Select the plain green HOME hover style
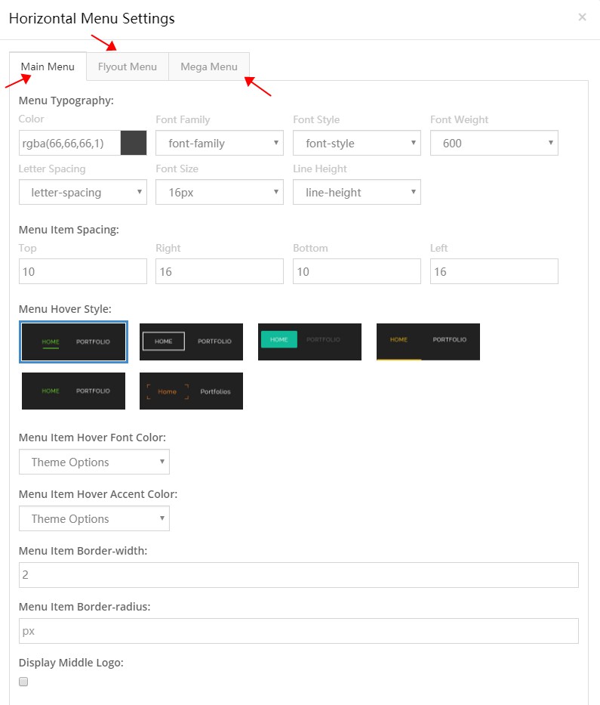Image resolution: width=600 pixels, height=705 pixels. pyautogui.click(x=74, y=391)
